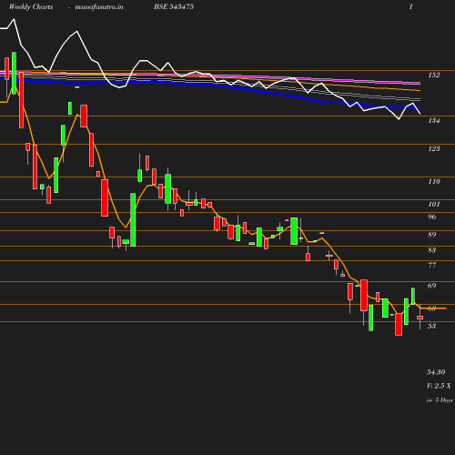The height and width of the screenshot is (455, 455).
Task: Click the 134 price axis label
Action: click(x=434, y=120)
